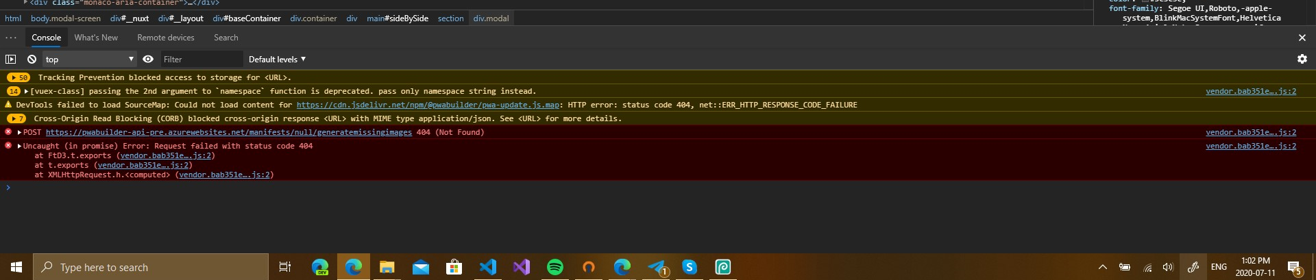Image resolution: width=1316 pixels, height=280 pixels.
Task: Focus the console Filter input
Action: click(202, 60)
